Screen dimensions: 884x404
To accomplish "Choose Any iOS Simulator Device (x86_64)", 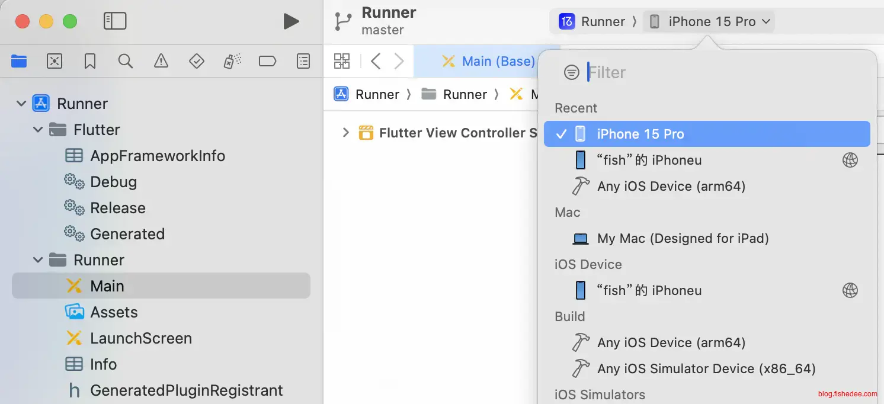I will [706, 368].
